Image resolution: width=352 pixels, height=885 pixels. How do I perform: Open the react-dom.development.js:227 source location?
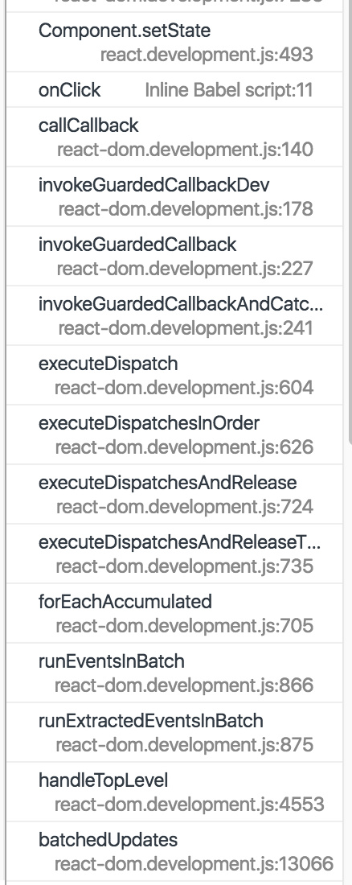pyautogui.click(x=185, y=268)
